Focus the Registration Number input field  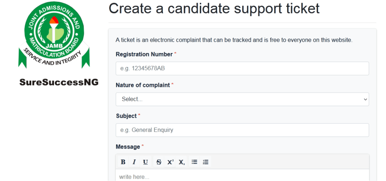point(242,68)
